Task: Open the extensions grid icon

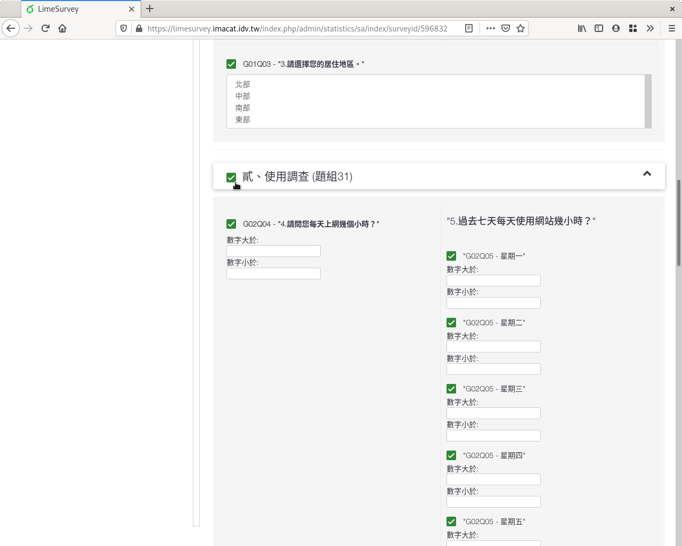Action: [633, 28]
